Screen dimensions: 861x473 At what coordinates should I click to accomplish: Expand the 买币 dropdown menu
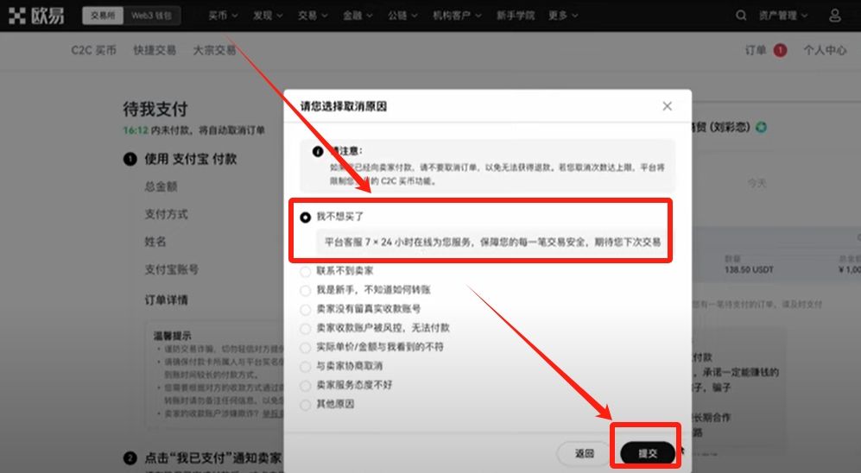coord(222,16)
